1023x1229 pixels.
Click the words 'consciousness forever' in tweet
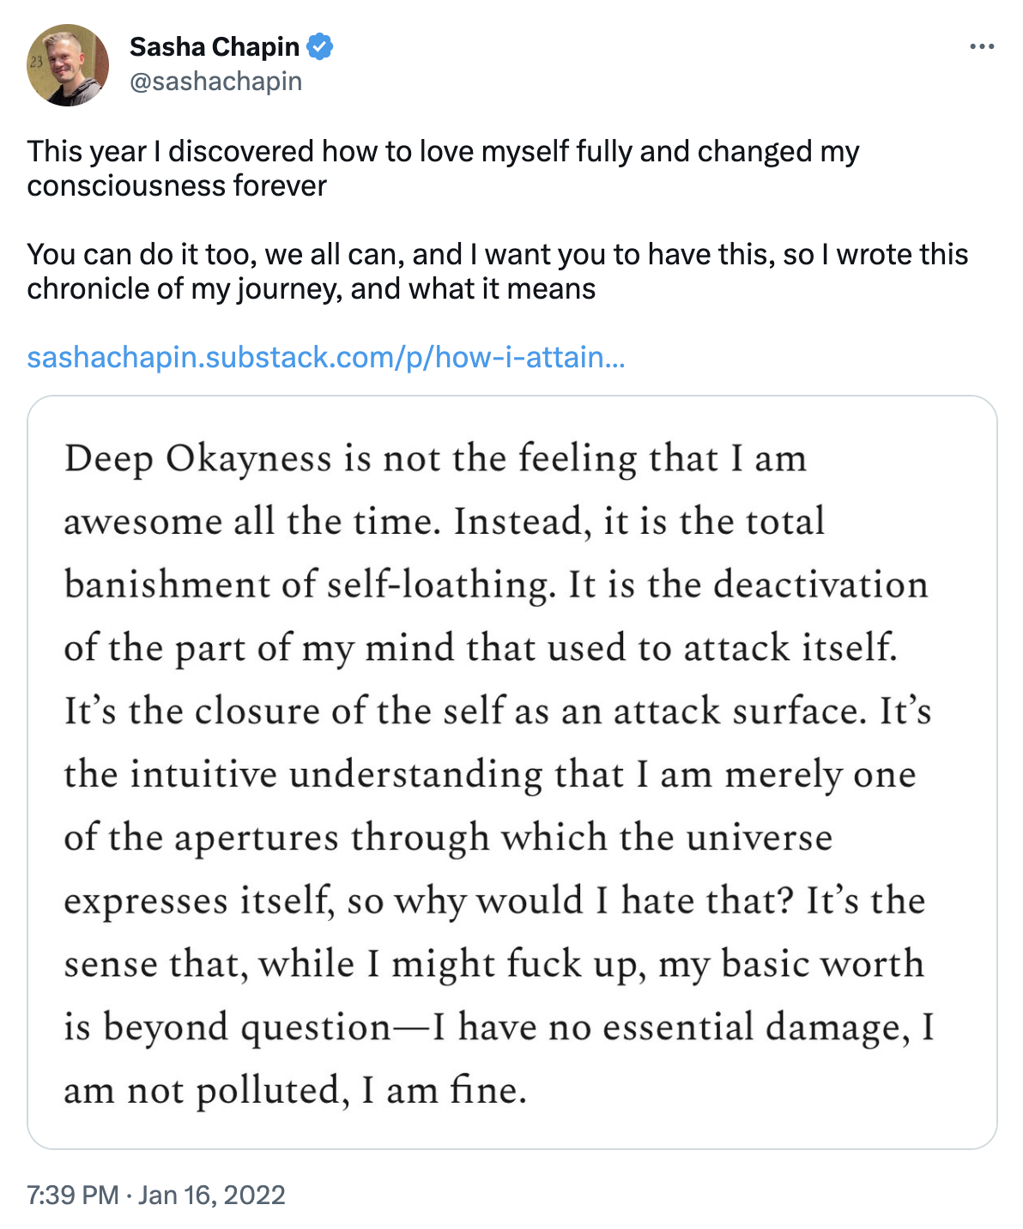click(x=177, y=185)
